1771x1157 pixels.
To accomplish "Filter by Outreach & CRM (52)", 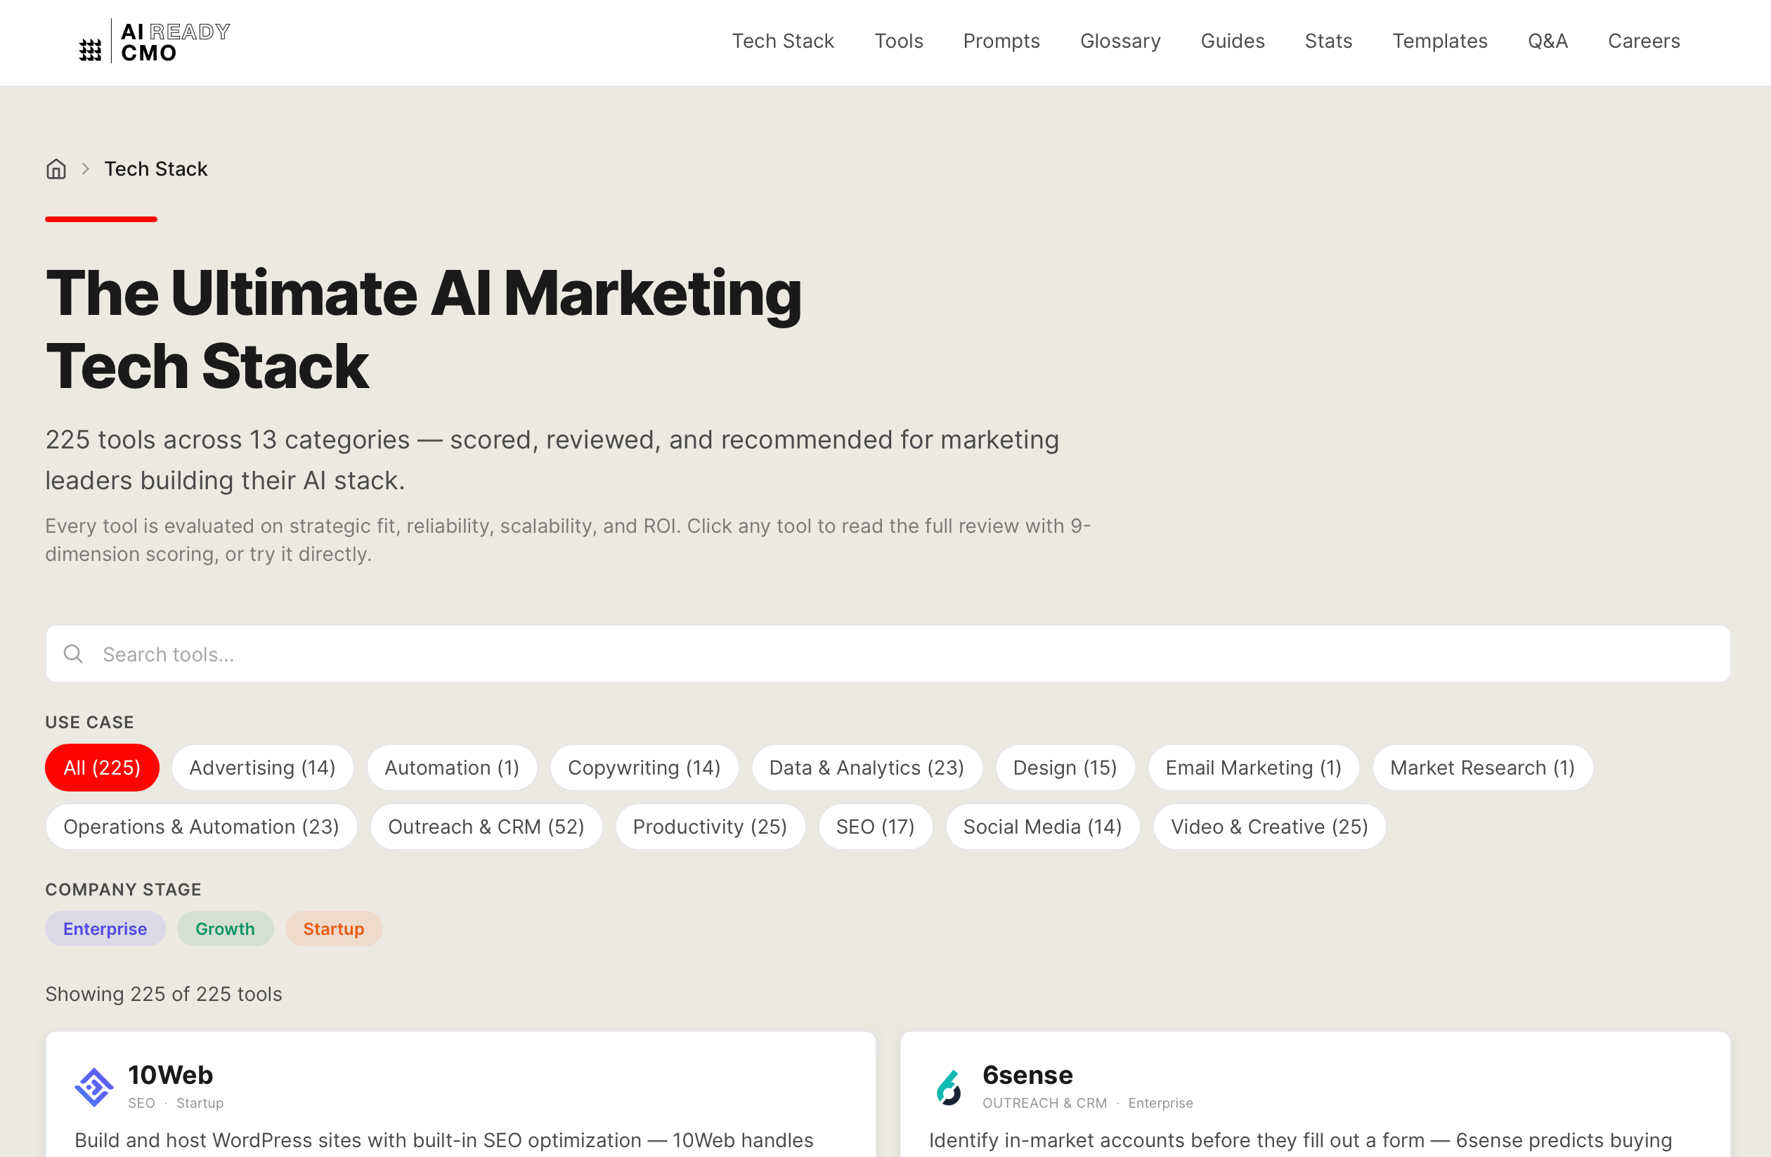I will point(486,827).
